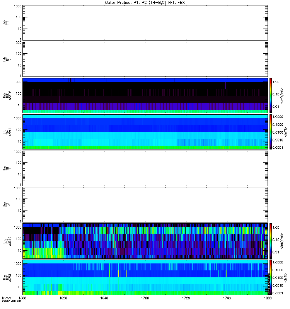Select the empty thb fff 2 plot panel
The image size is (290, 309).
click(x=145, y=59)
